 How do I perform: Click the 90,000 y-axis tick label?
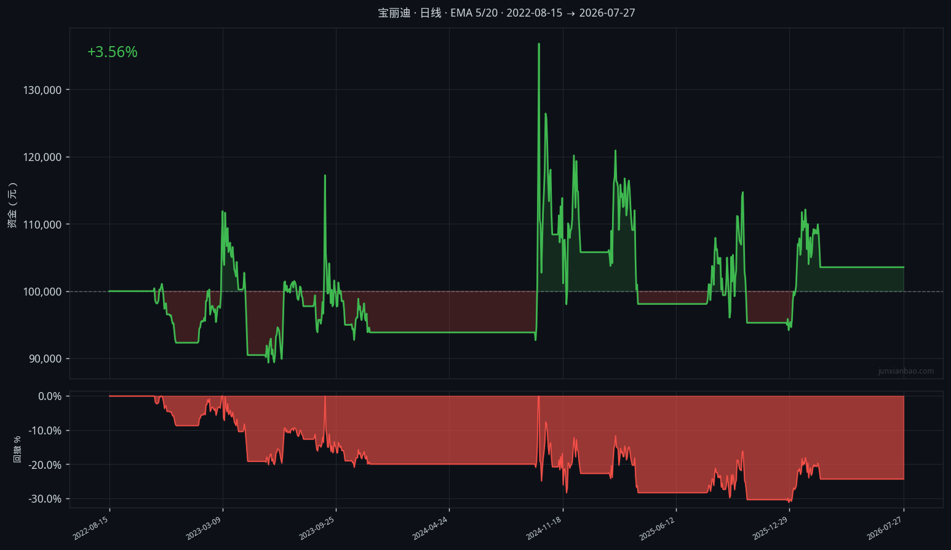coord(46,359)
